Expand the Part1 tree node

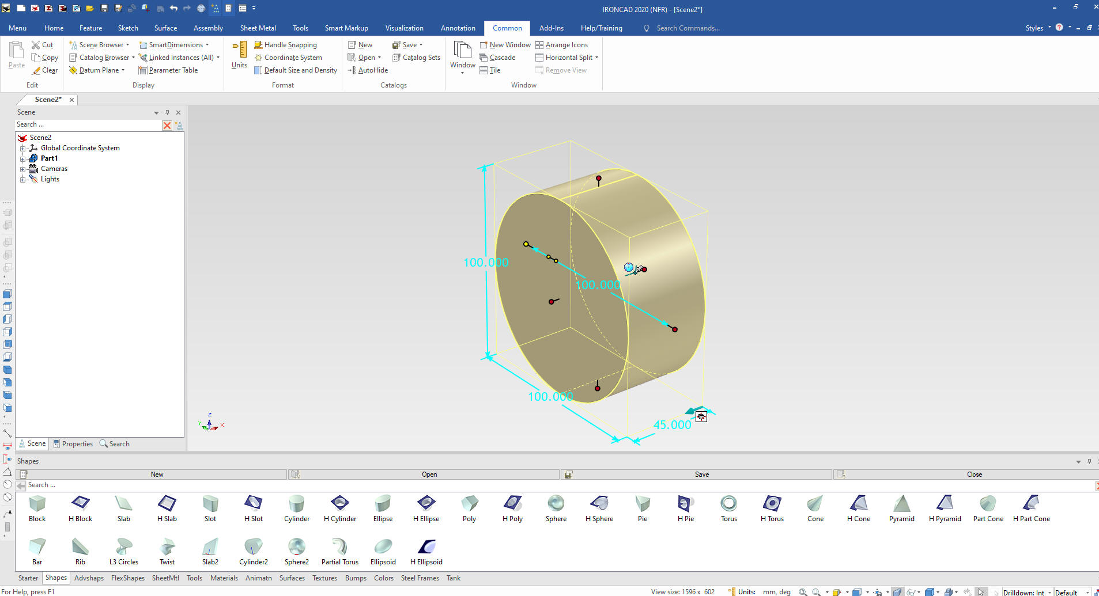[x=23, y=158]
